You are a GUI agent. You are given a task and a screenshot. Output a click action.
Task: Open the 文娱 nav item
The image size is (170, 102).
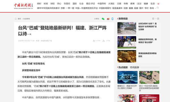click(119, 4)
